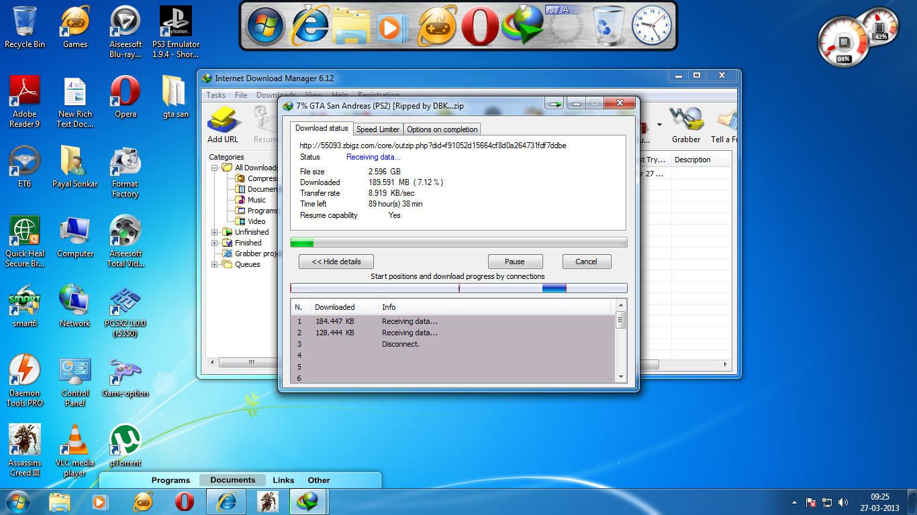This screenshot has height=515, width=917.
Task: Select Documents tab in desktop toolbar
Action: pyautogui.click(x=233, y=480)
